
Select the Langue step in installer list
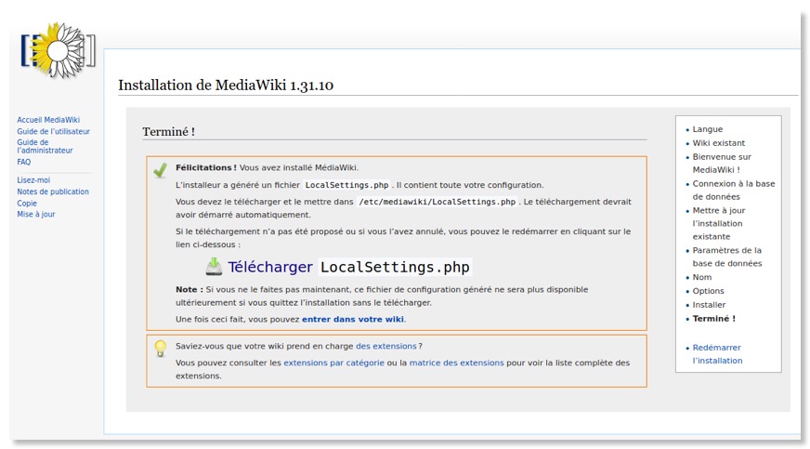click(707, 129)
